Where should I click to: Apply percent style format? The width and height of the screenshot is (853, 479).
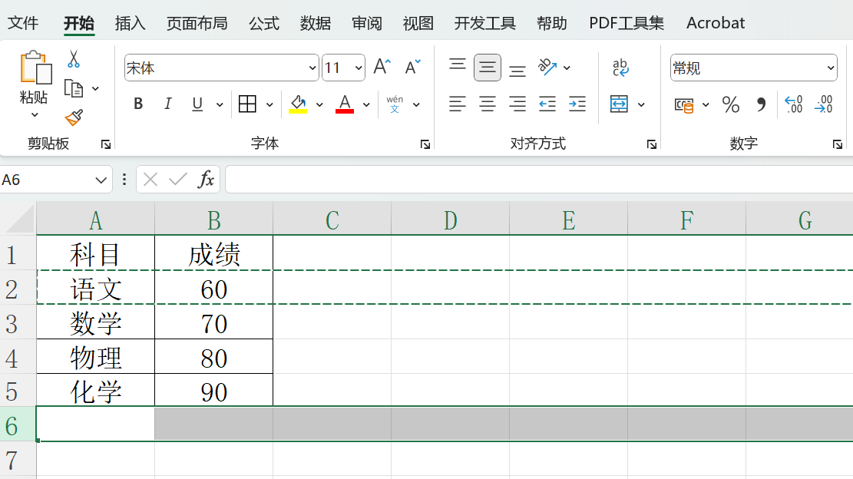(x=731, y=104)
